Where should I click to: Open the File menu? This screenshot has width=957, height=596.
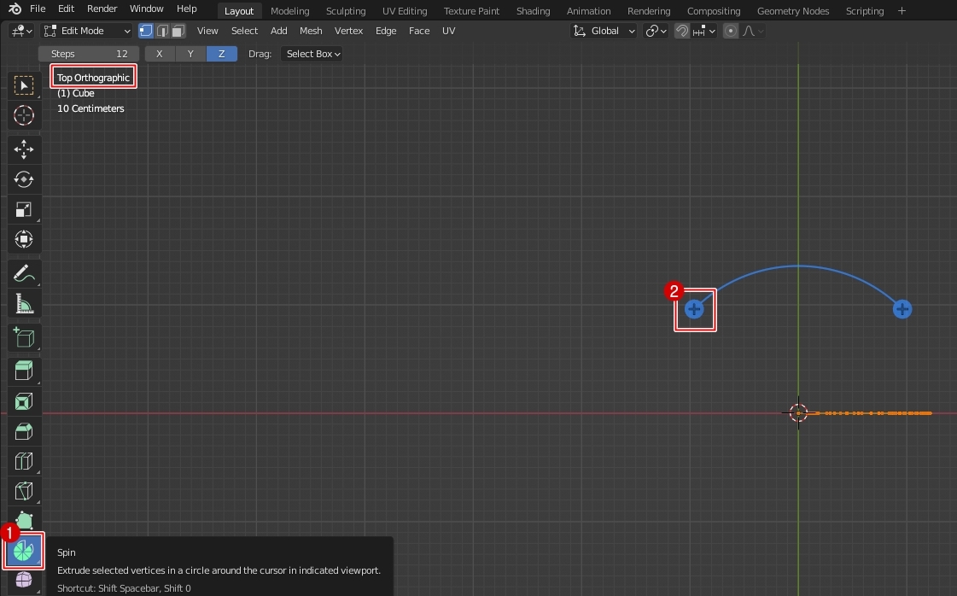click(38, 9)
